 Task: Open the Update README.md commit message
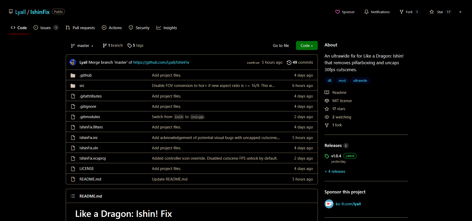click(x=170, y=179)
